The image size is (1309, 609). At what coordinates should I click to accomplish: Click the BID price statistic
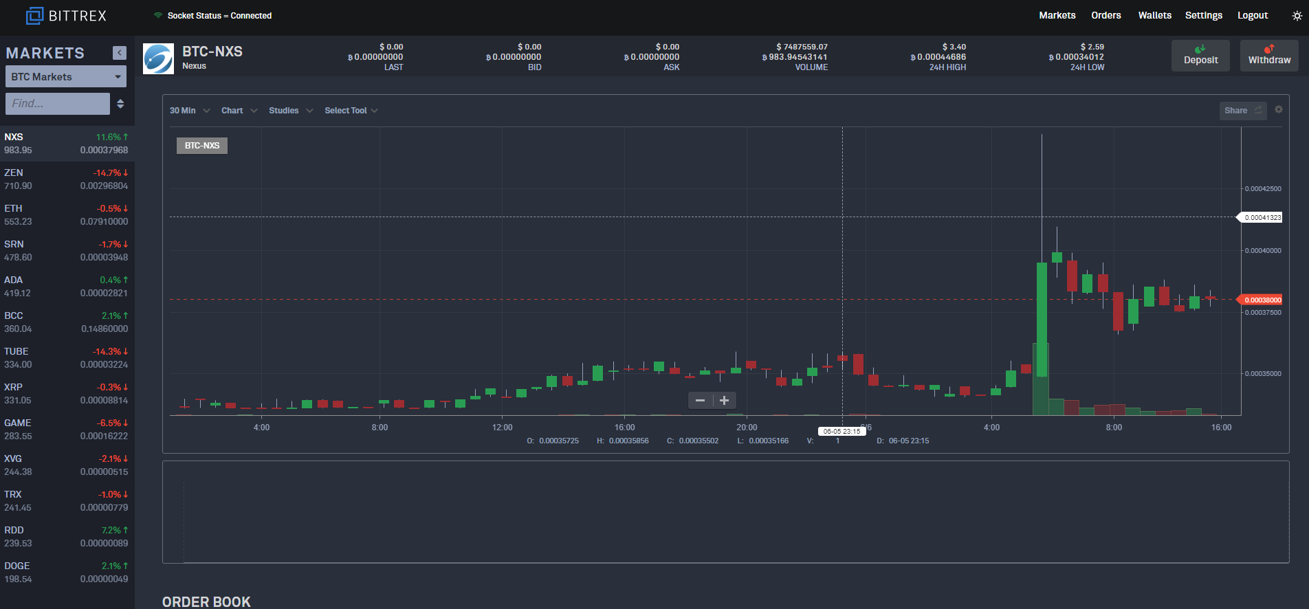pos(514,57)
